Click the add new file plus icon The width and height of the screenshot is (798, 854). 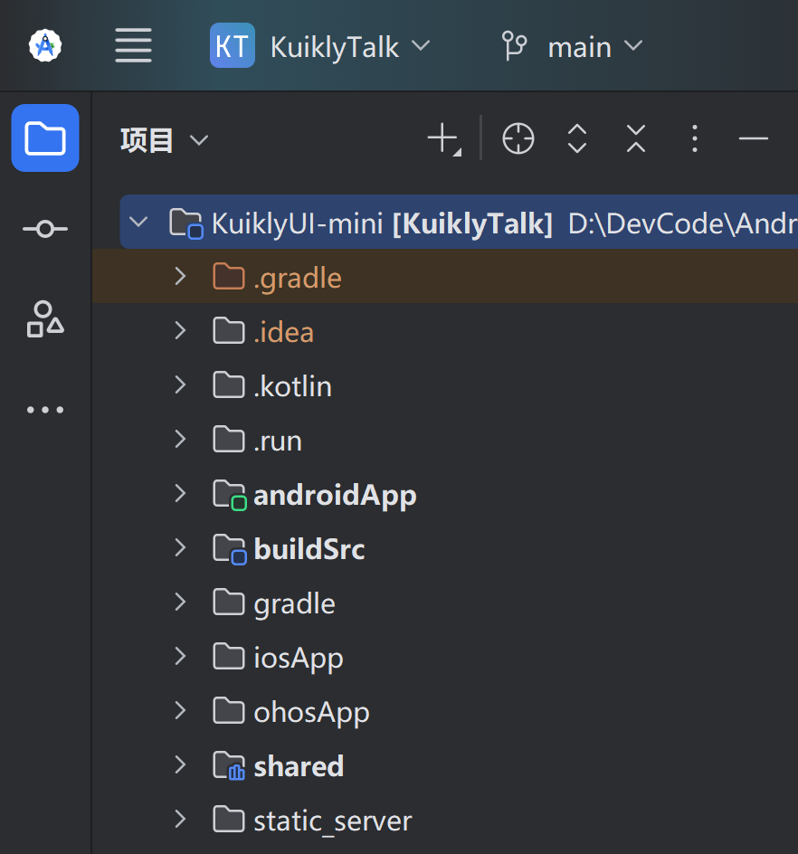click(x=444, y=139)
